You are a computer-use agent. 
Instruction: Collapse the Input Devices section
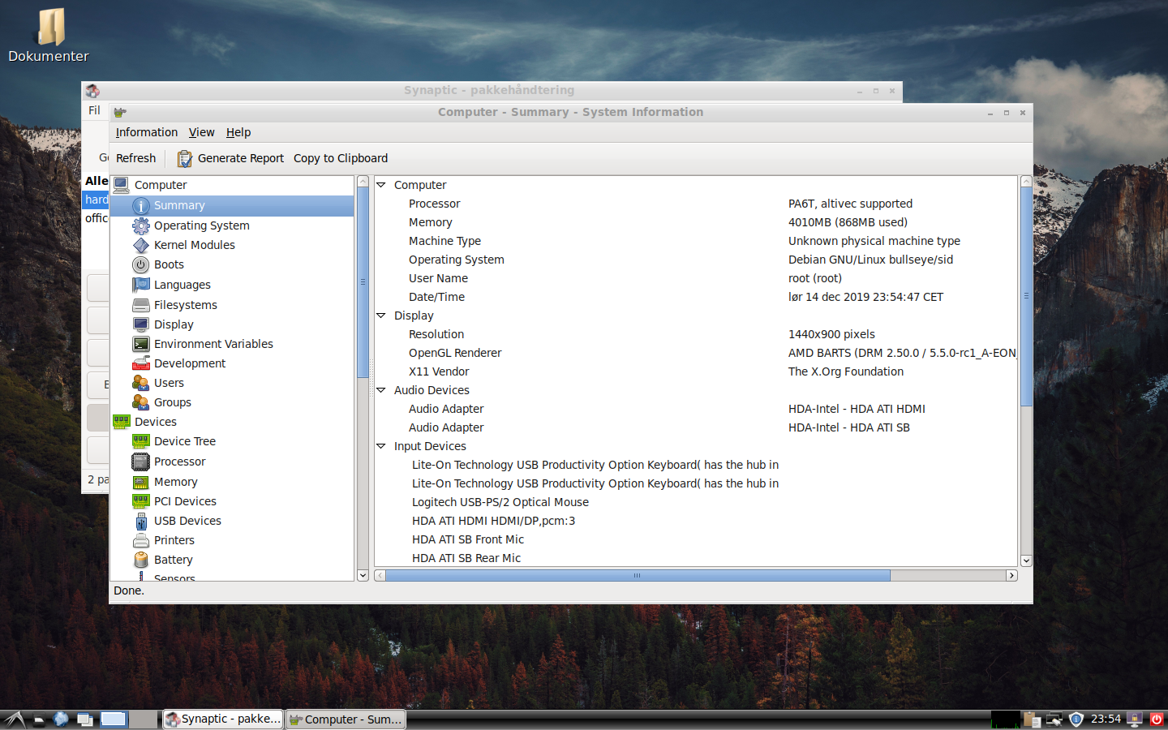click(381, 446)
